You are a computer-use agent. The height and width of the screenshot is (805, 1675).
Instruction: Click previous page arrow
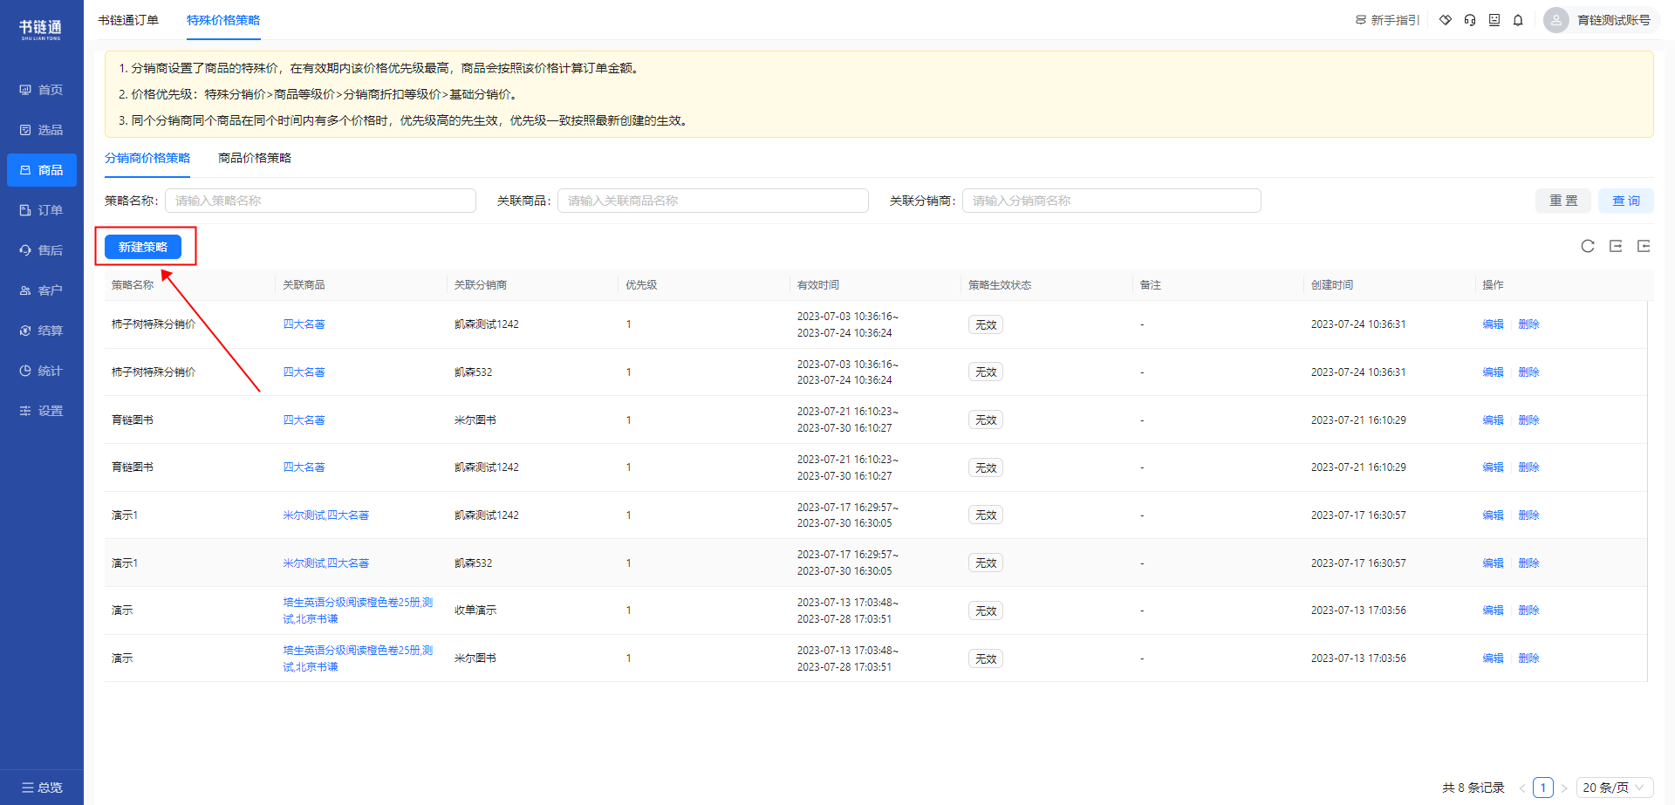point(1521,788)
